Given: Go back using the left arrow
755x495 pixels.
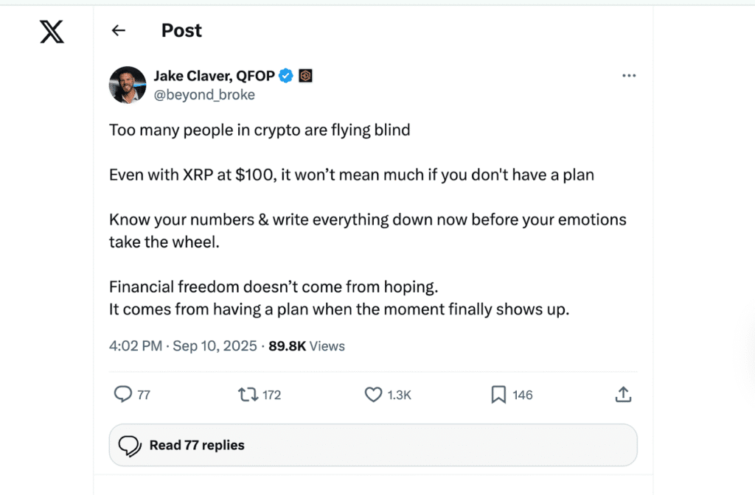Looking at the screenshot, I should pyautogui.click(x=118, y=30).
